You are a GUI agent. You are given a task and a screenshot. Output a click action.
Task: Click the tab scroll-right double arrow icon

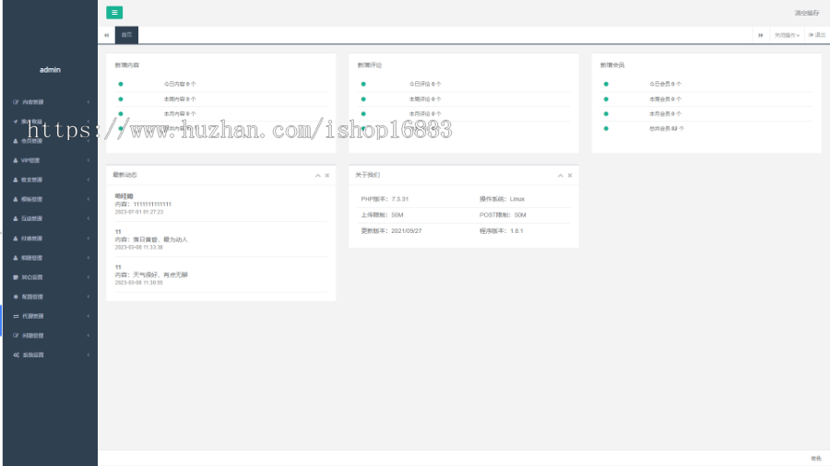coord(761,35)
